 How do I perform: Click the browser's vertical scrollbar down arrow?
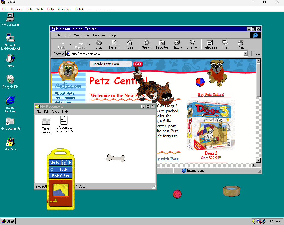point(258,160)
